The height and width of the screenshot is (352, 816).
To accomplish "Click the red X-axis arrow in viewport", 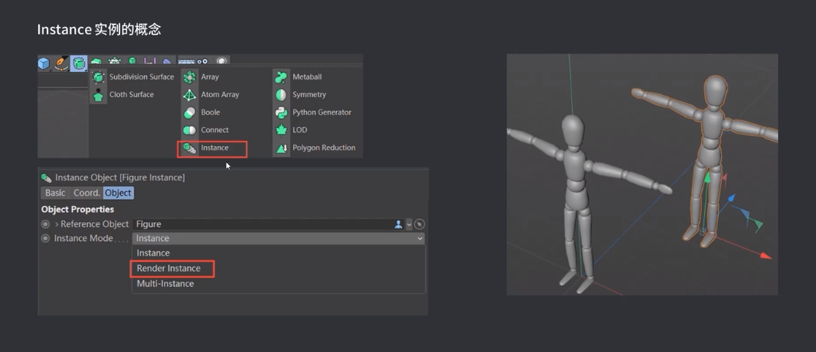I will pos(765,256).
